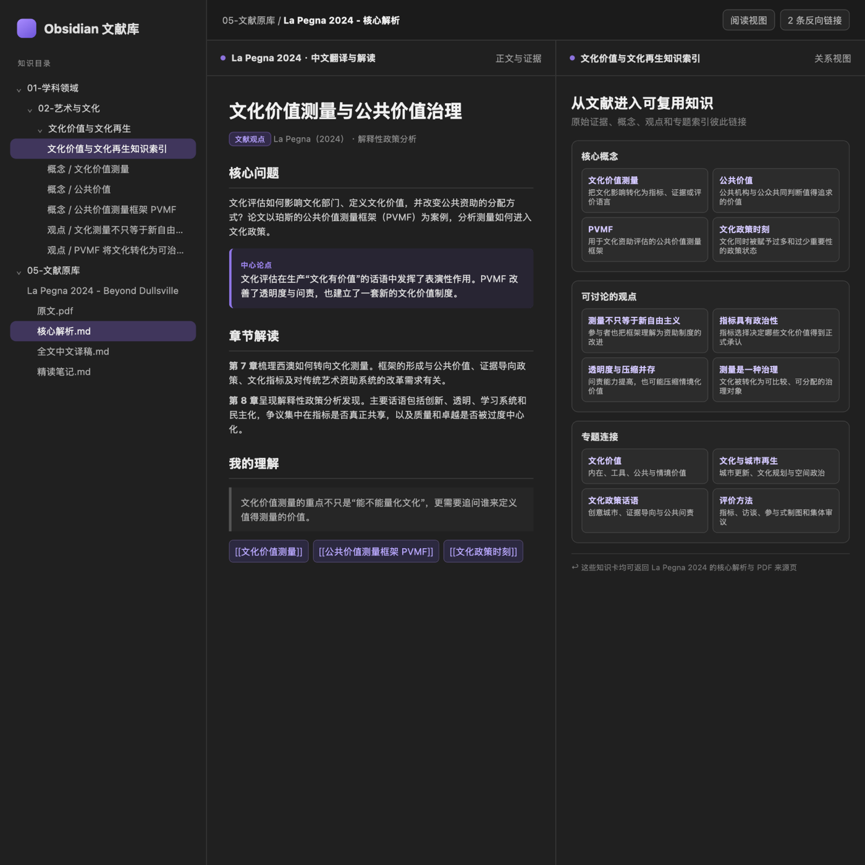Viewport: 865px width, 865px height.
Task: Click the 关系视图 label
Action: pyautogui.click(x=832, y=59)
